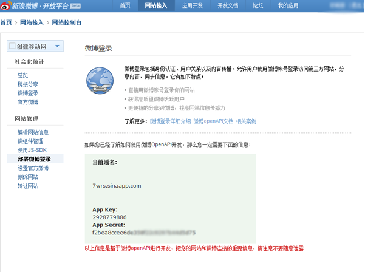Click the bullet 直接用微博帐号登录你的网站

[162, 90]
